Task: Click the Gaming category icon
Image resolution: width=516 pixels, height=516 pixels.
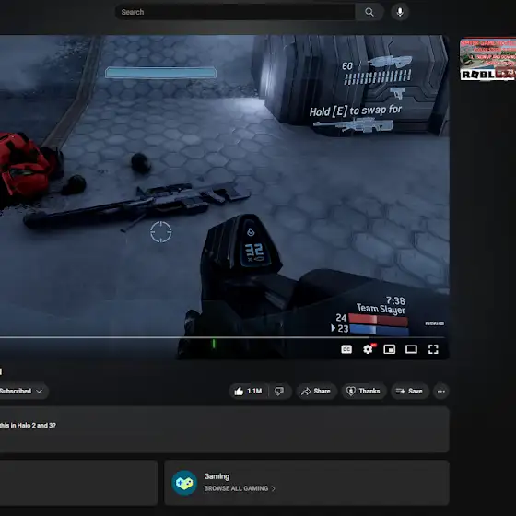Action: point(184,483)
